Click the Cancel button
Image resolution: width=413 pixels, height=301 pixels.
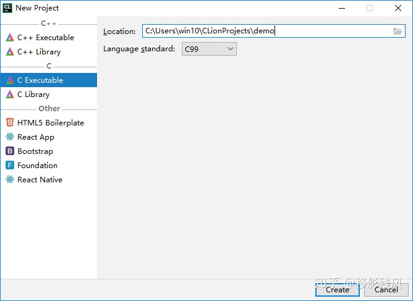[386, 290]
